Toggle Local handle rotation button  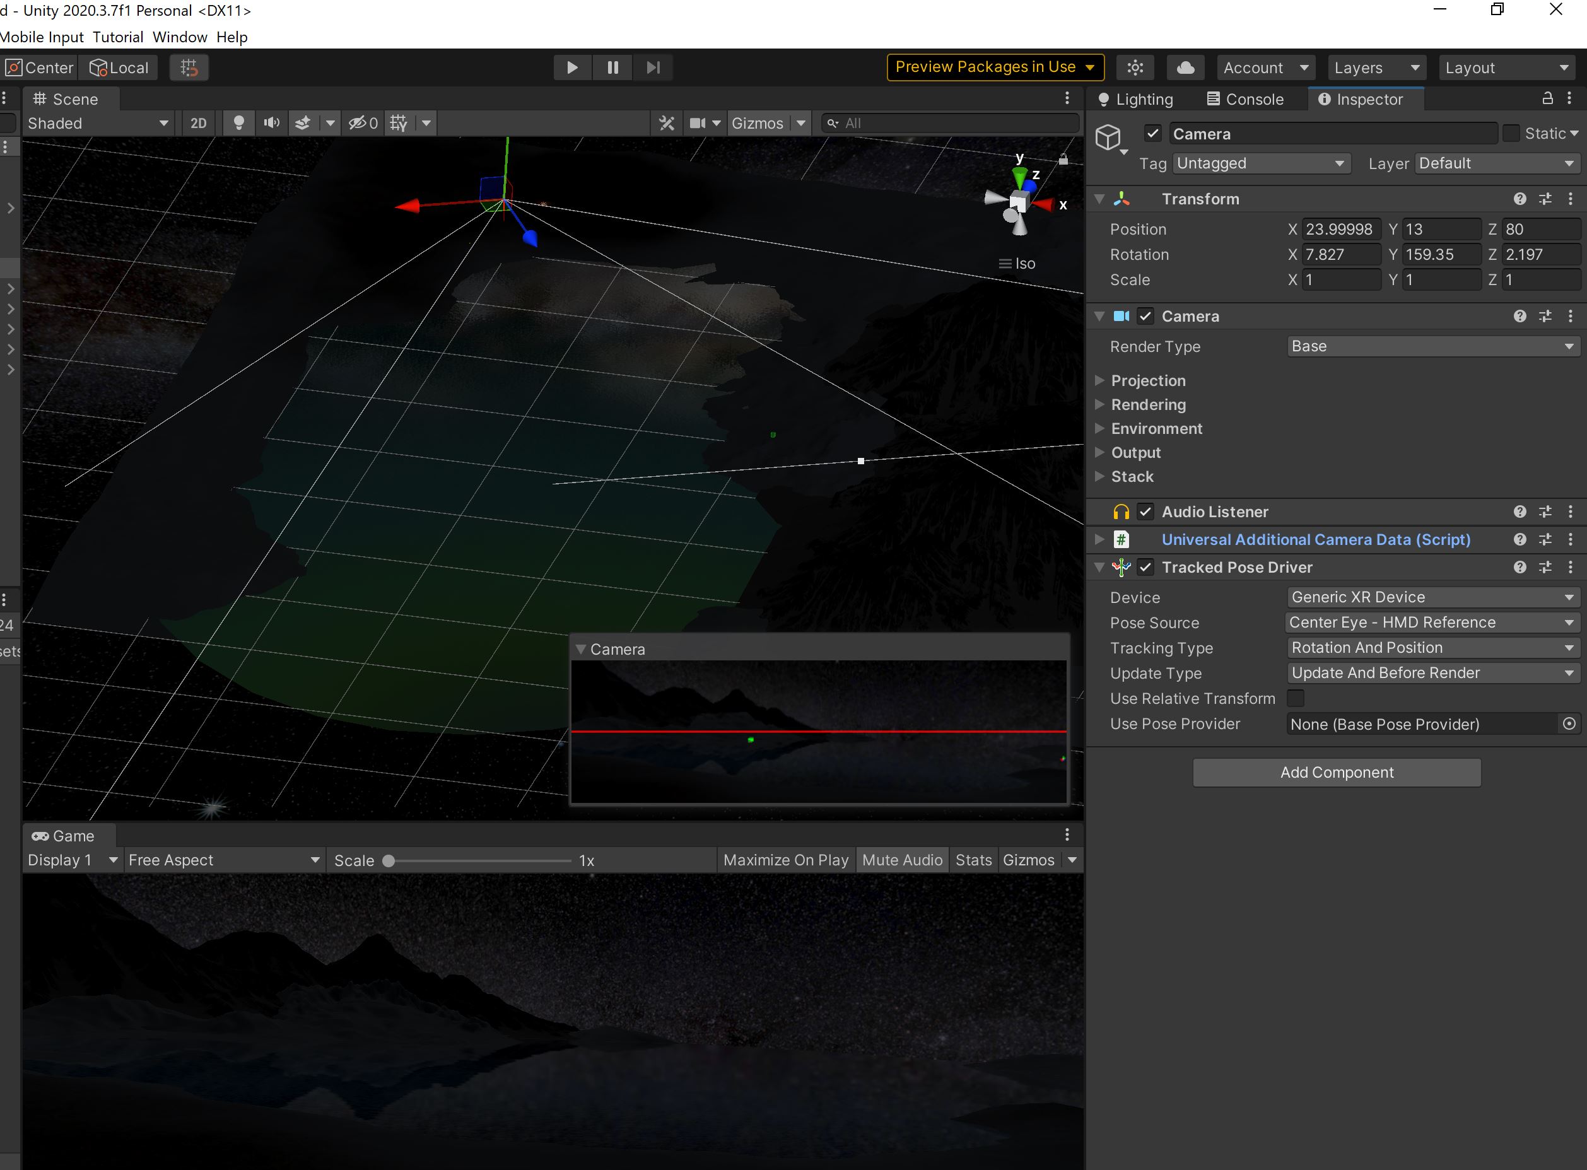coord(119,67)
